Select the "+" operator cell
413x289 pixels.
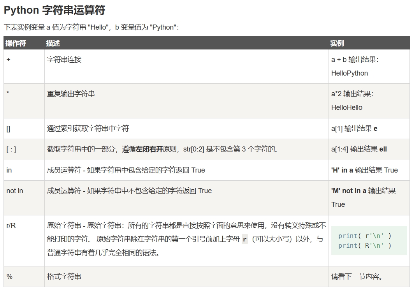tap(9, 60)
